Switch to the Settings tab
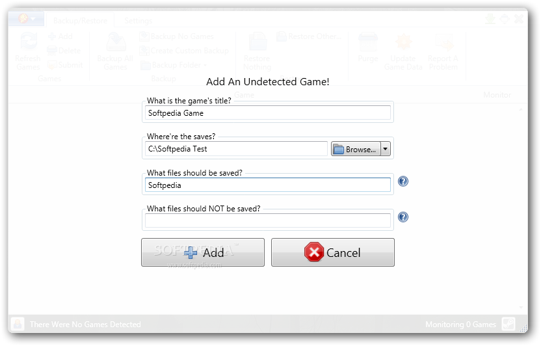 [x=138, y=21]
